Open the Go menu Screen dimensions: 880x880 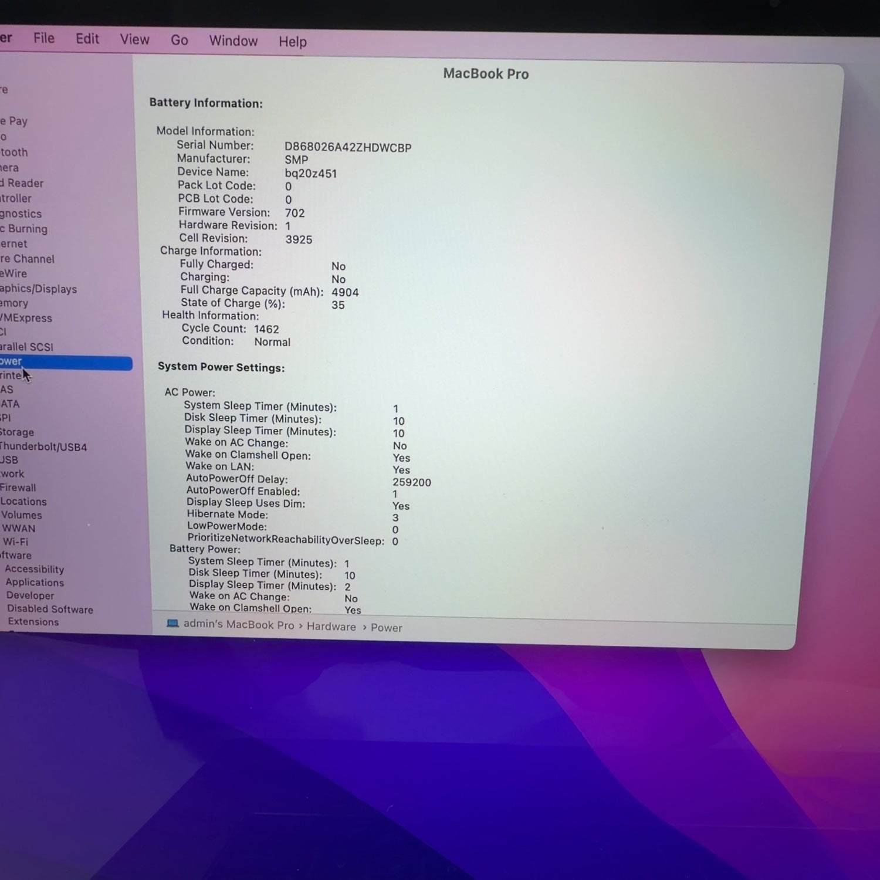coord(179,40)
